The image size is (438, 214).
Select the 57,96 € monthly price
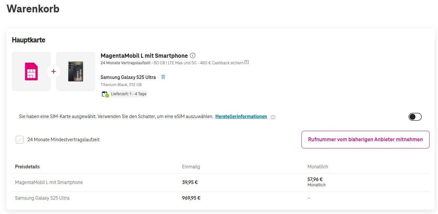(315, 179)
